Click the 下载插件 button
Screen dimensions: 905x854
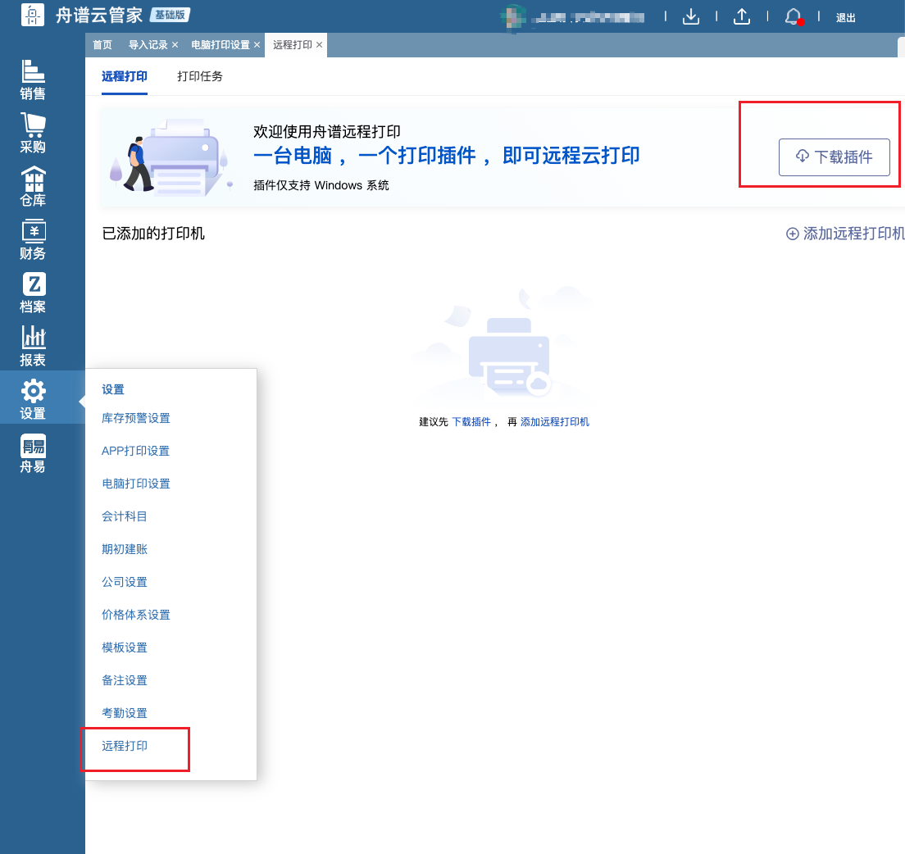(834, 157)
